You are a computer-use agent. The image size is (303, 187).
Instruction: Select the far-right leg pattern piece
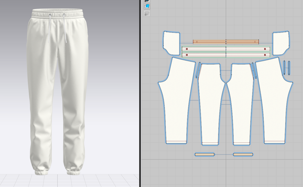275,101
